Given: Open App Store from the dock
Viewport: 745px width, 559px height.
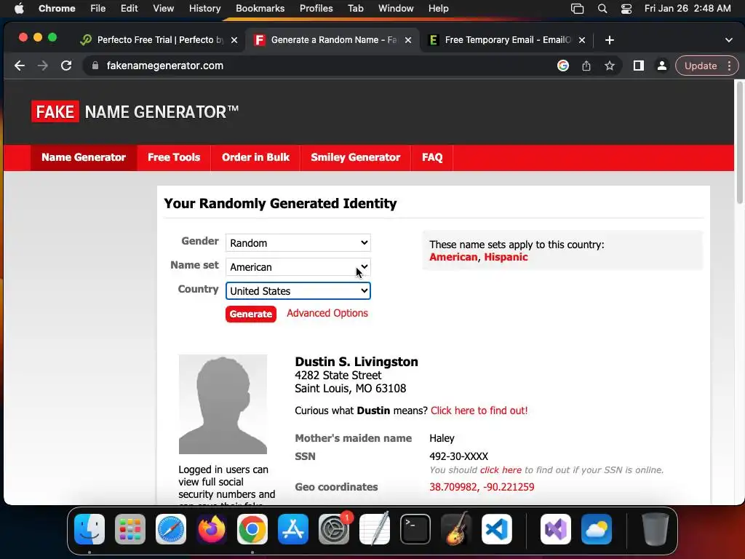Looking at the screenshot, I should coord(293,529).
